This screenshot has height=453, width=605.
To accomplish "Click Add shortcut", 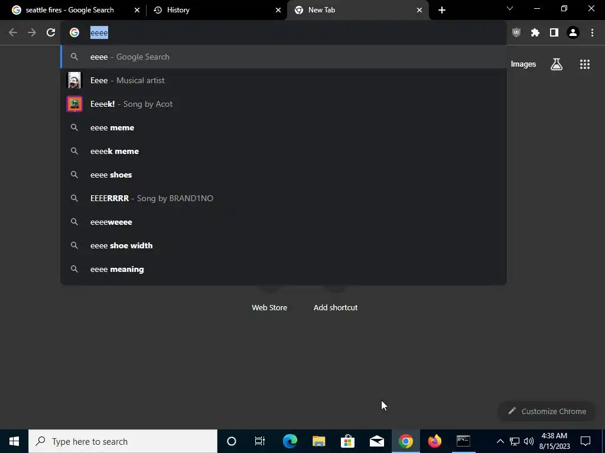I will [x=336, y=307].
